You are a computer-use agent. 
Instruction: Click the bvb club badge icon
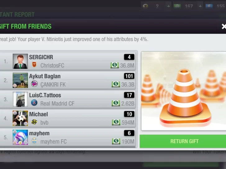tap(34, 122)
